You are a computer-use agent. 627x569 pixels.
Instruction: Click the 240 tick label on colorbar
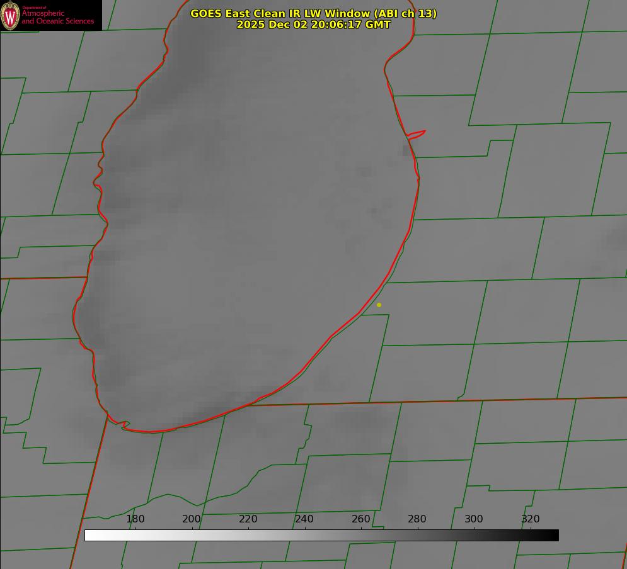point(304,519)
